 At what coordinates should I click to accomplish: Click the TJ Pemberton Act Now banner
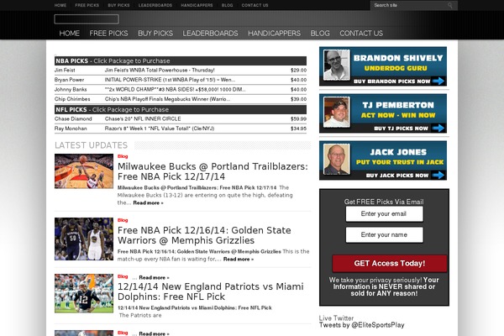pyautogui.click(x=383, y=113)
